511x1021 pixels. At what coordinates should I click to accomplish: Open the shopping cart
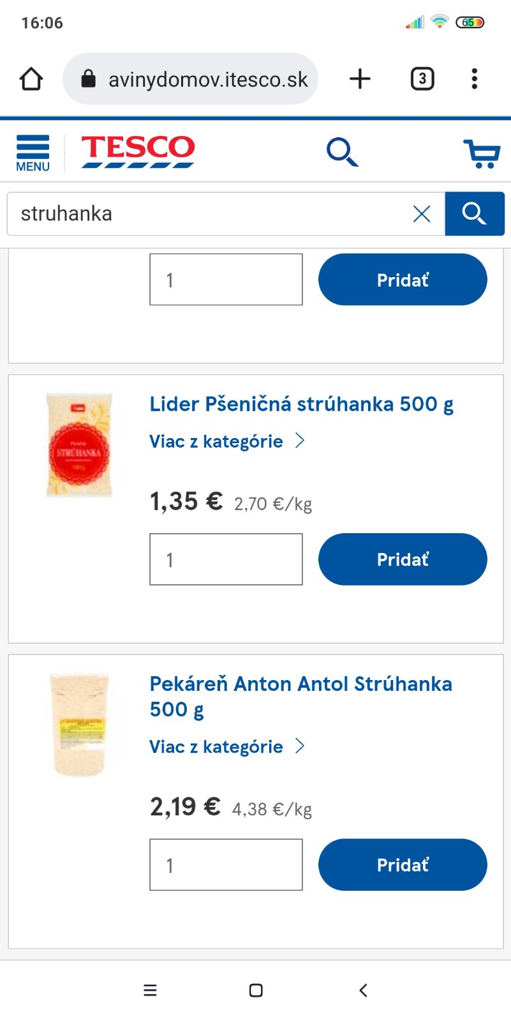point(482,153)
